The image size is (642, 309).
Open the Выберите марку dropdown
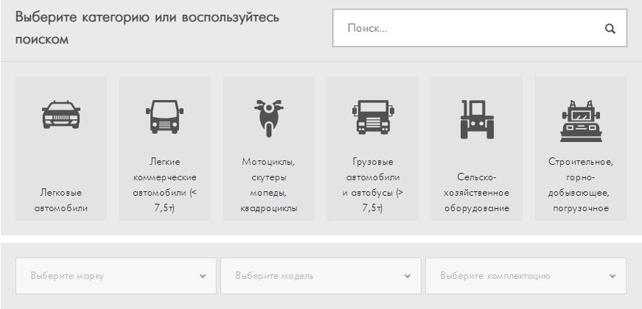(116, 276)
